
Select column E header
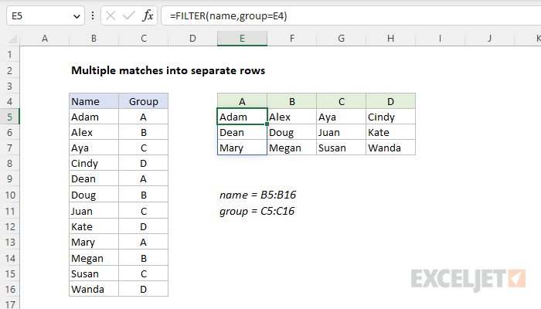click(242, 39)
